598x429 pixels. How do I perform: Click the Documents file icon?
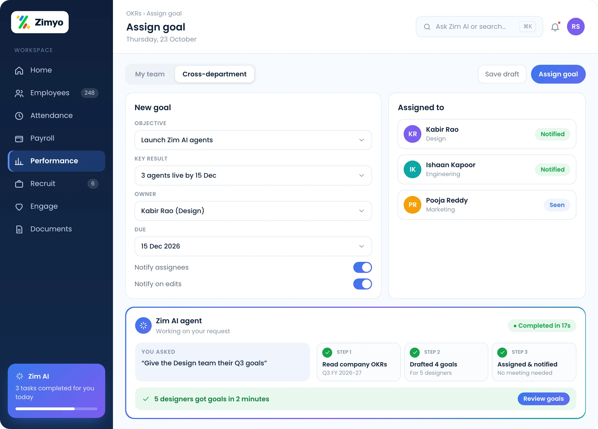pos(19,229)
